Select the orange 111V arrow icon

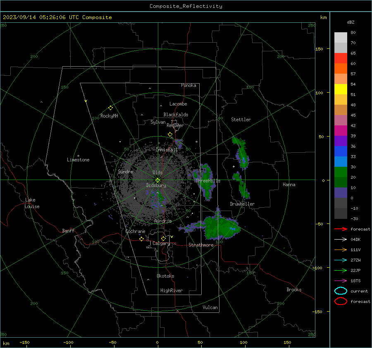coord(341,250)
